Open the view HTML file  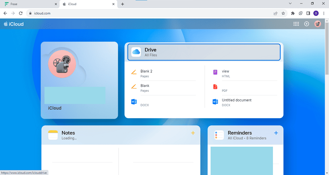[225, 73]
